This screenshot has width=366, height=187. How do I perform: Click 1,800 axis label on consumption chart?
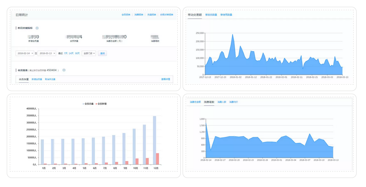(x=202, y=119)
